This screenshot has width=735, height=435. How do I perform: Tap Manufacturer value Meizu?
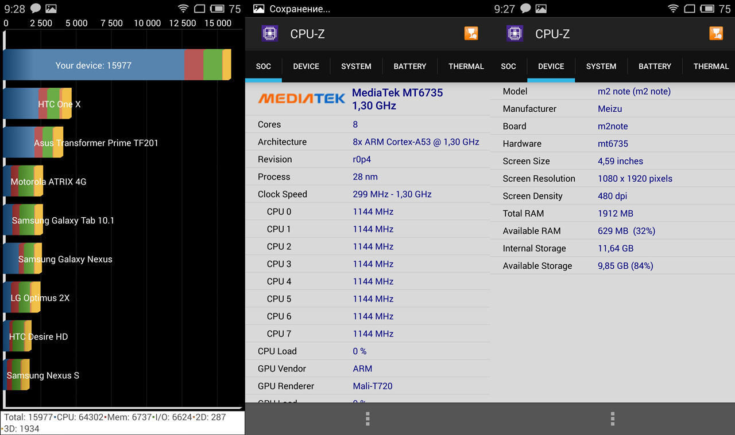tap(610, 109)
